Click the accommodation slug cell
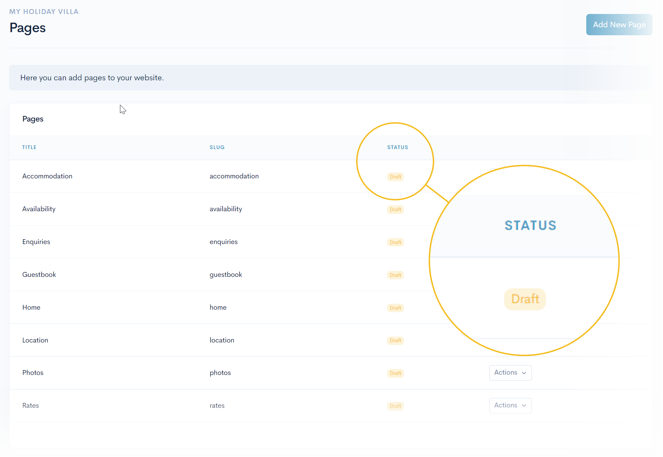The height and width of the screenshot is (457, 663). pos(234,176)
